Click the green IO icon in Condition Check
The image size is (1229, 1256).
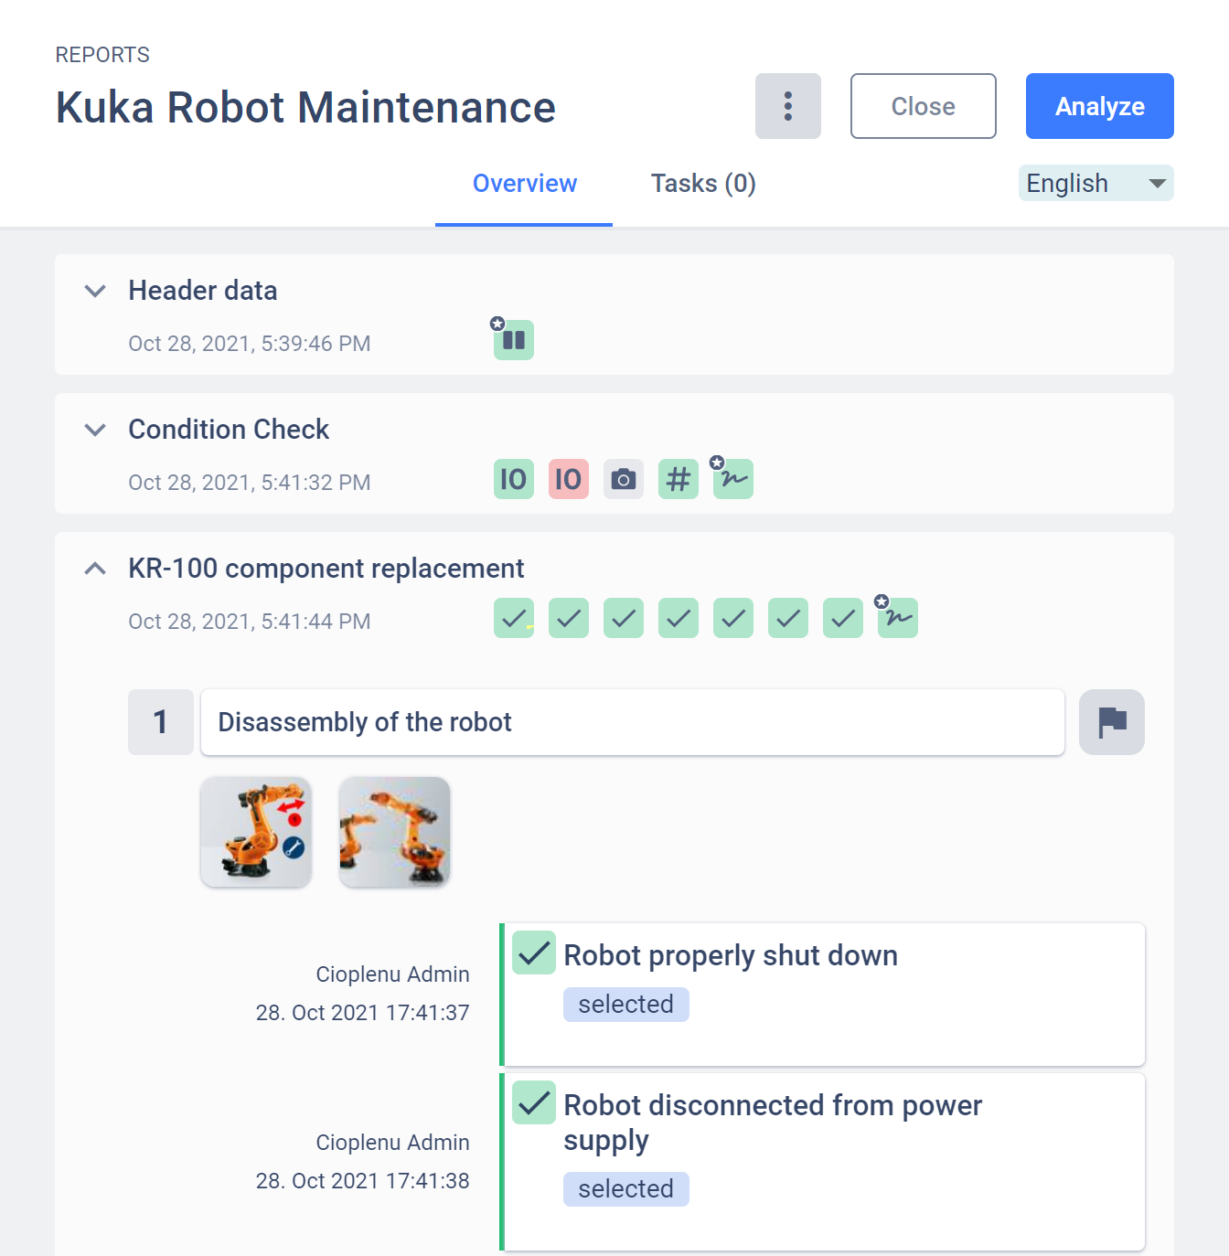(513, 478)
